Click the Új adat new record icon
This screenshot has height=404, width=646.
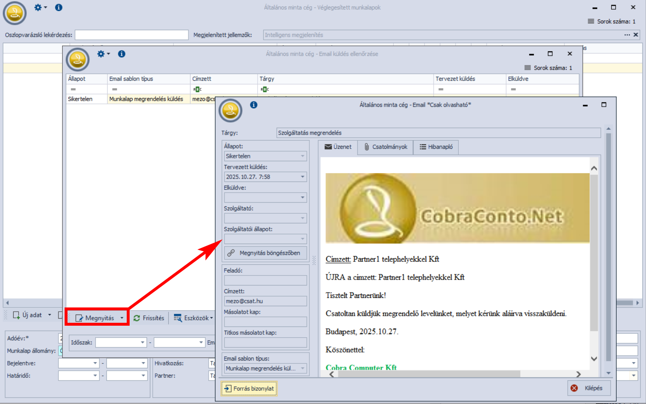17,315
